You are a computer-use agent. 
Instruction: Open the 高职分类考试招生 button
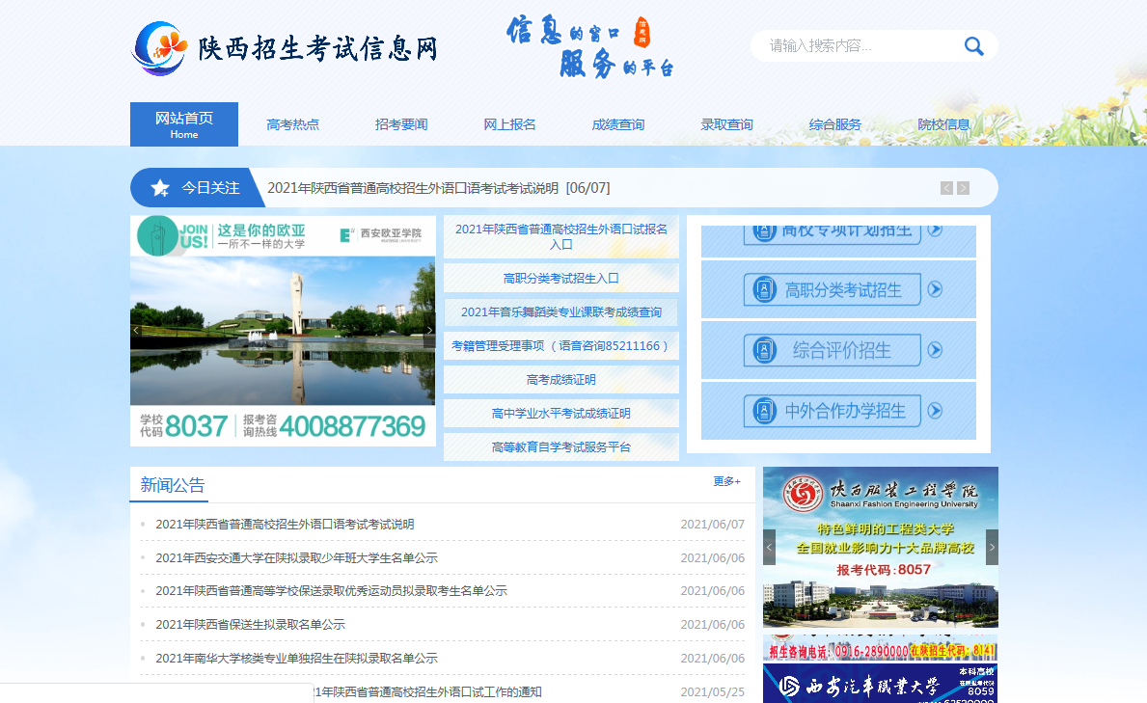coord(838,289)
